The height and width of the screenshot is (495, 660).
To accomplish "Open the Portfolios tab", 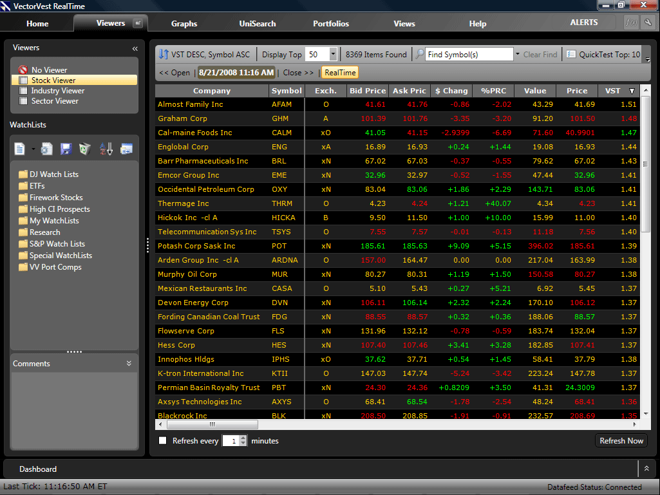I will pyautogui.click(x=331, y=24).
